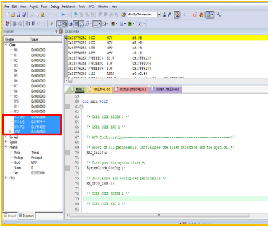
Task: Open the Peripherals menu
Action: [69, 7]
